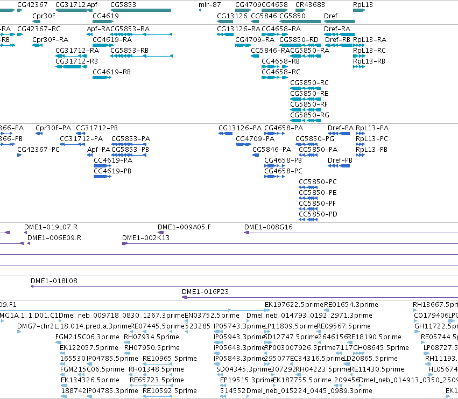Image resolution: width=458 pixels, height=399 pixels.
Task: Click BAC label DME1-009A05.F
Action: pos(184,227)
